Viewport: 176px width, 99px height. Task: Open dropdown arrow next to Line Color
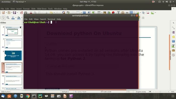pos(16,18)
